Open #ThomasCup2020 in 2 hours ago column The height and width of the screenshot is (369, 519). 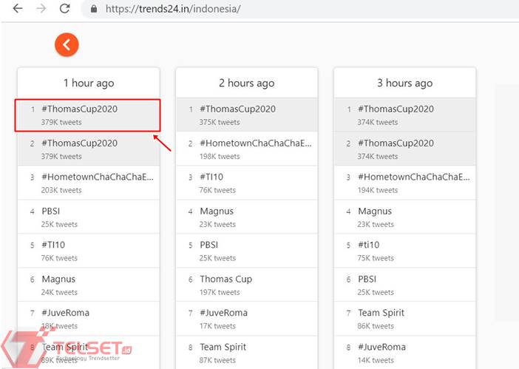click(237, 109)
